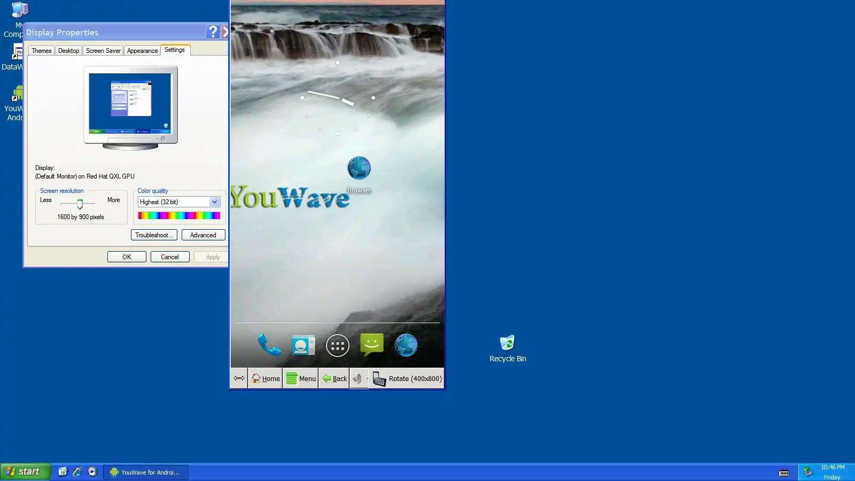Cancel the Display Properties dialog
The height and width of the screenshot is (481, 855).
click(170, 257)
